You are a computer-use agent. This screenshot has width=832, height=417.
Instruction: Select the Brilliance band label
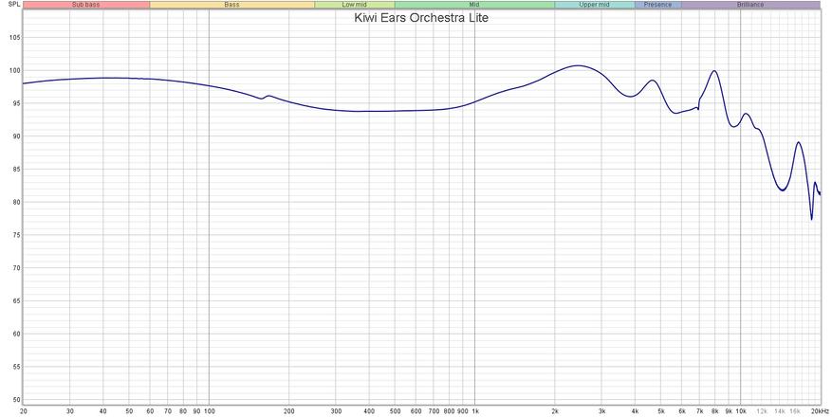click(750, 5)
